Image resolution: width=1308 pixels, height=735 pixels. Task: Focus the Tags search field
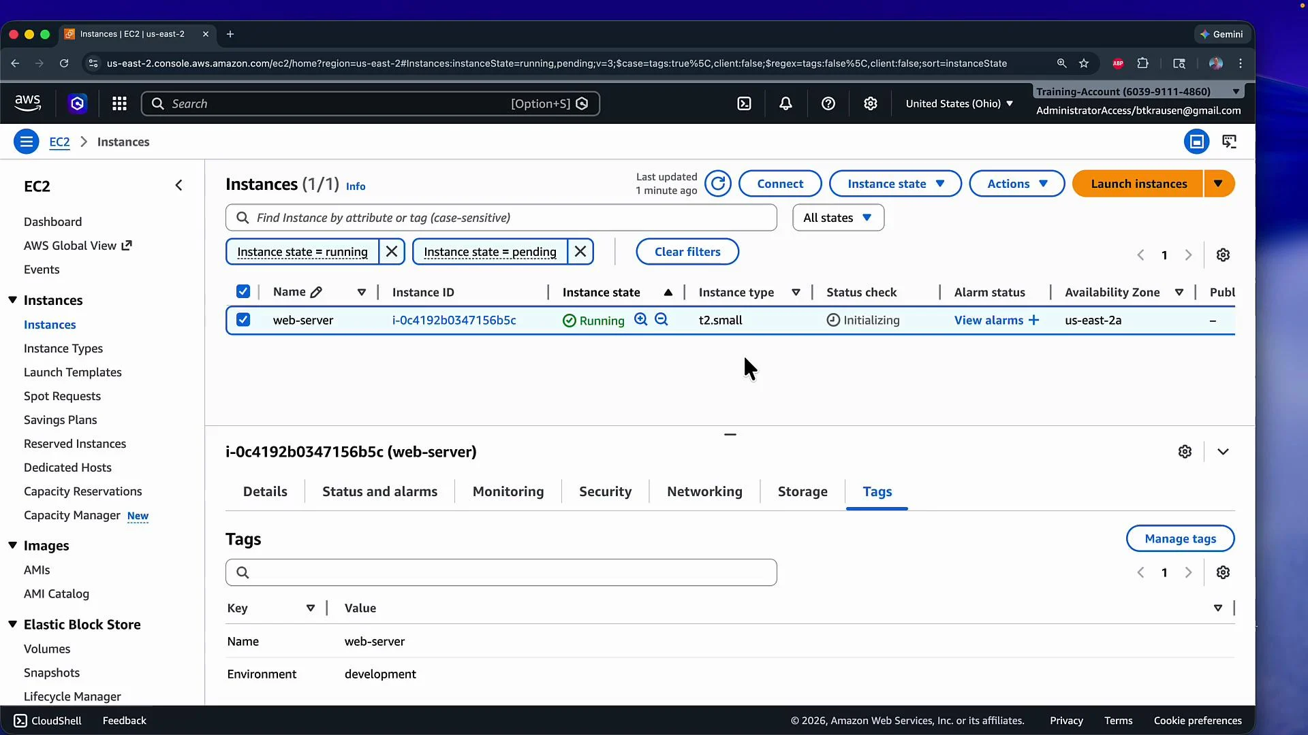pyautogui.click(x=501, y=572)
